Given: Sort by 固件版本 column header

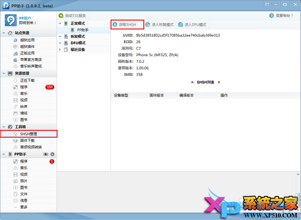Looking at the screenshot, I should 162,95.
